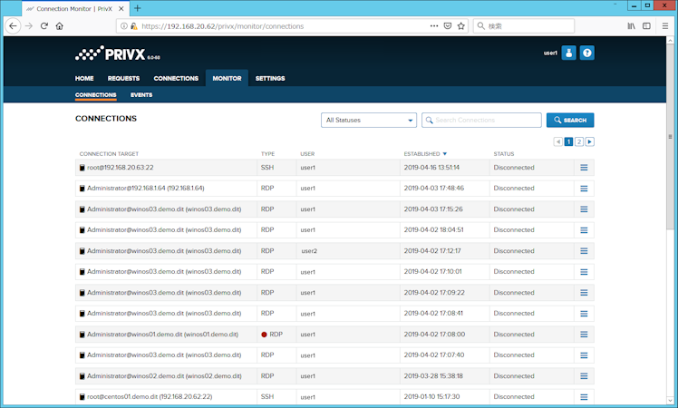Sort by STATUS column header
This screenshot has height=408, width=678.
click(504, 154)
